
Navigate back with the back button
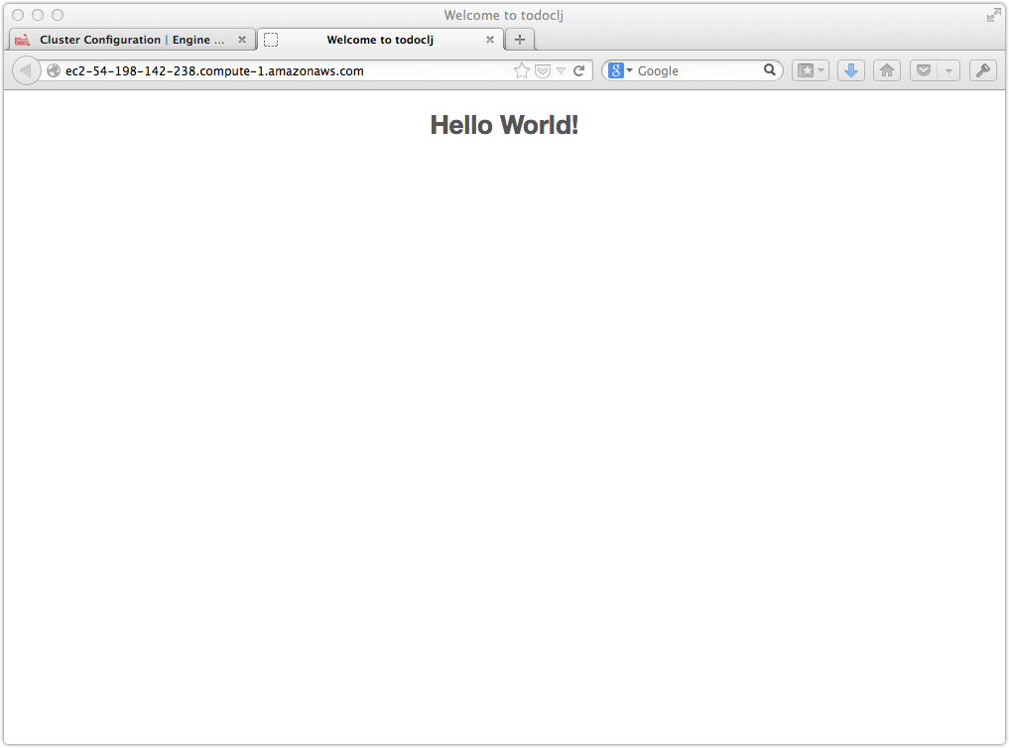(26, 70)
